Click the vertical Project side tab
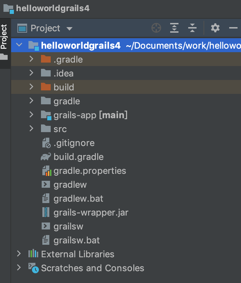The height and width of the screenshot is (283, 241). 4,37
